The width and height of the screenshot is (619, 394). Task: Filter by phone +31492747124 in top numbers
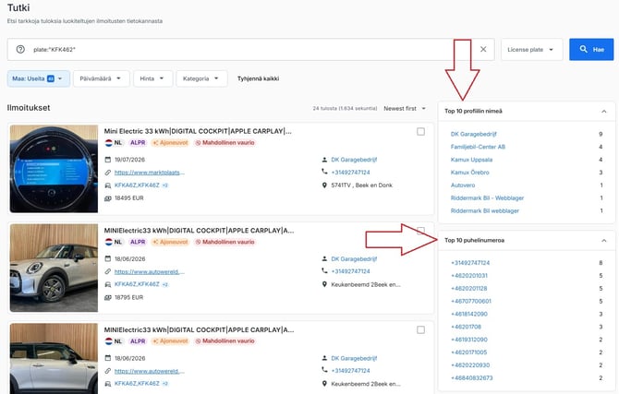point(470,263)
